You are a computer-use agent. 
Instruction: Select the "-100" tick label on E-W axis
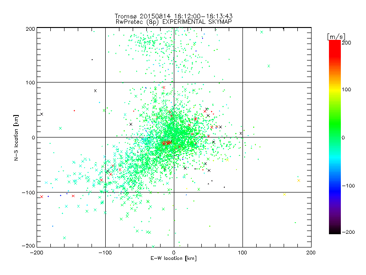click(105, 253)
